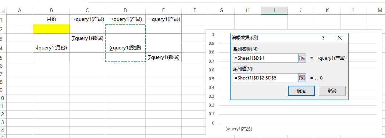Image resolution: width=385 pixels, height=138 pixels.
Task: Click the 确定 button
Action: coord(301,91)
